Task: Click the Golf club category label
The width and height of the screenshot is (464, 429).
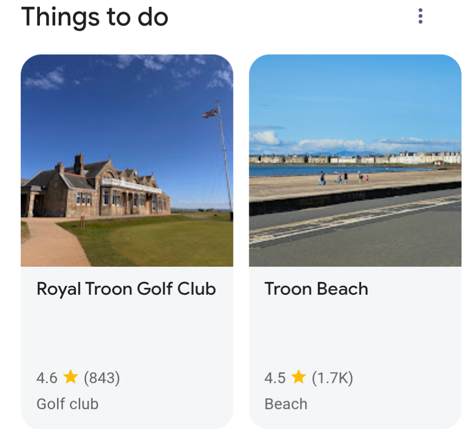Action: [67, 404]
